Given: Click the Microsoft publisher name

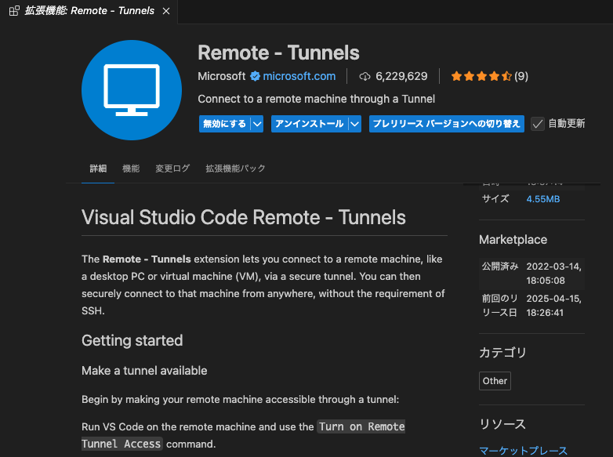Looking at the screenshot, I should [x=222, y=76].
